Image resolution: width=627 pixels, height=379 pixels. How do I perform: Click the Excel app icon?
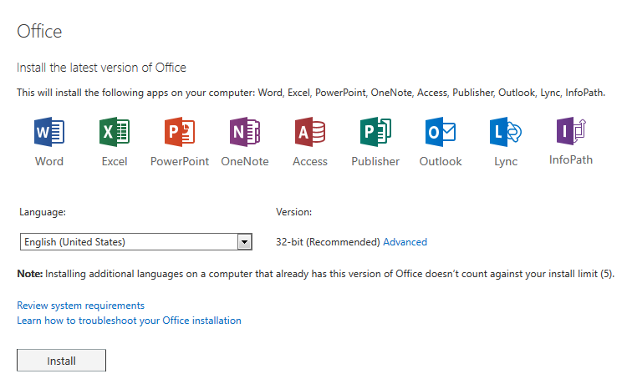click(x=115, y=132)
